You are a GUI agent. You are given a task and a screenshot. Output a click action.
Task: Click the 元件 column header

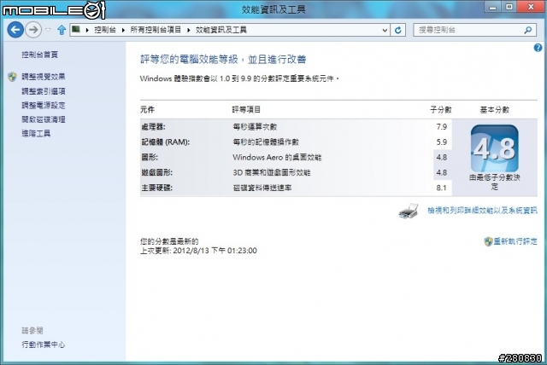click(x=147, y=110)
